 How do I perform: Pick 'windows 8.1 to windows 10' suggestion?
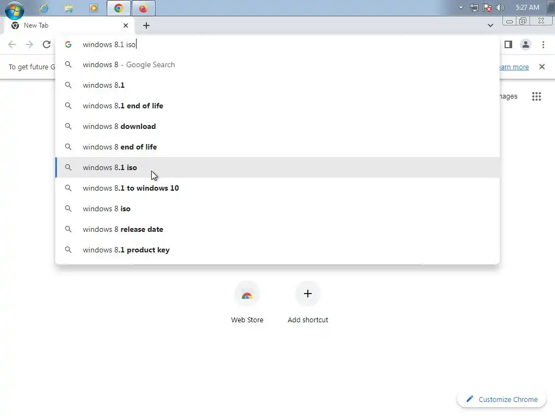(277, 188)
